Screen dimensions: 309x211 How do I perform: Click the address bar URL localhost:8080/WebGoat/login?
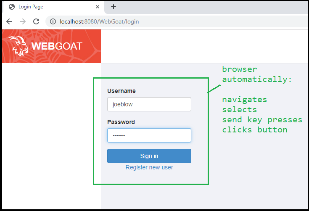pyautogui.click(x=99, y=21)
